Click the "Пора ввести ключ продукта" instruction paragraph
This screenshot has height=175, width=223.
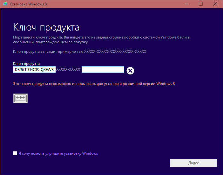pos(101,40)
